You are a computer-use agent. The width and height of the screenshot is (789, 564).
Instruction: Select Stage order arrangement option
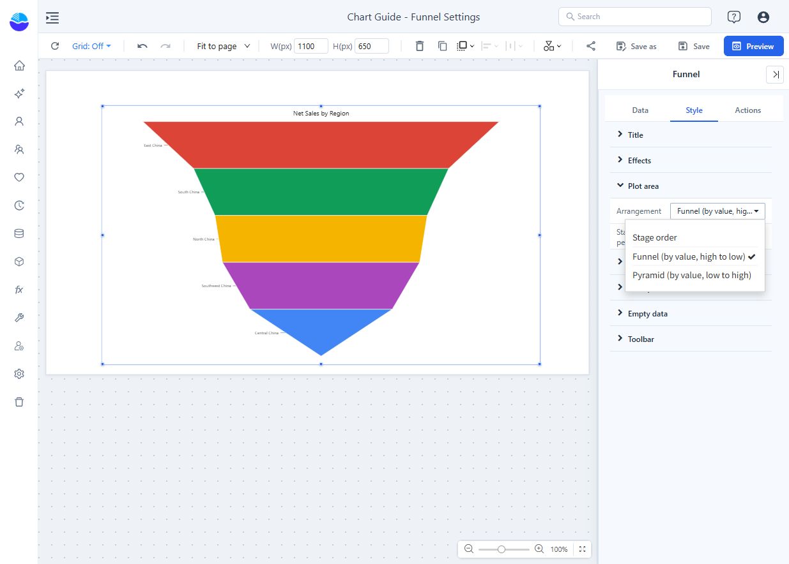pos(695,237)
